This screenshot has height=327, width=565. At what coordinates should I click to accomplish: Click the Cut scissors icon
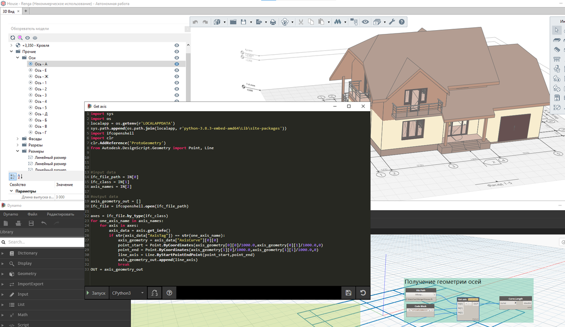[300, 22]
